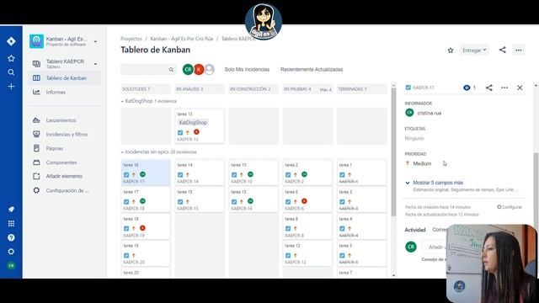
Task: Open the Jira home logo
Action: click(x=11, y=41)
